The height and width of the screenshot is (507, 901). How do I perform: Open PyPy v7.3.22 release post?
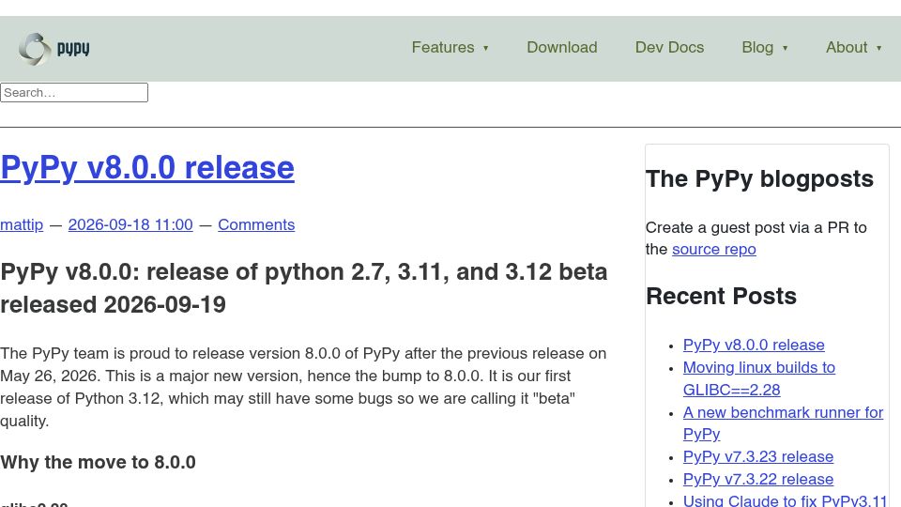pos(758,479)
